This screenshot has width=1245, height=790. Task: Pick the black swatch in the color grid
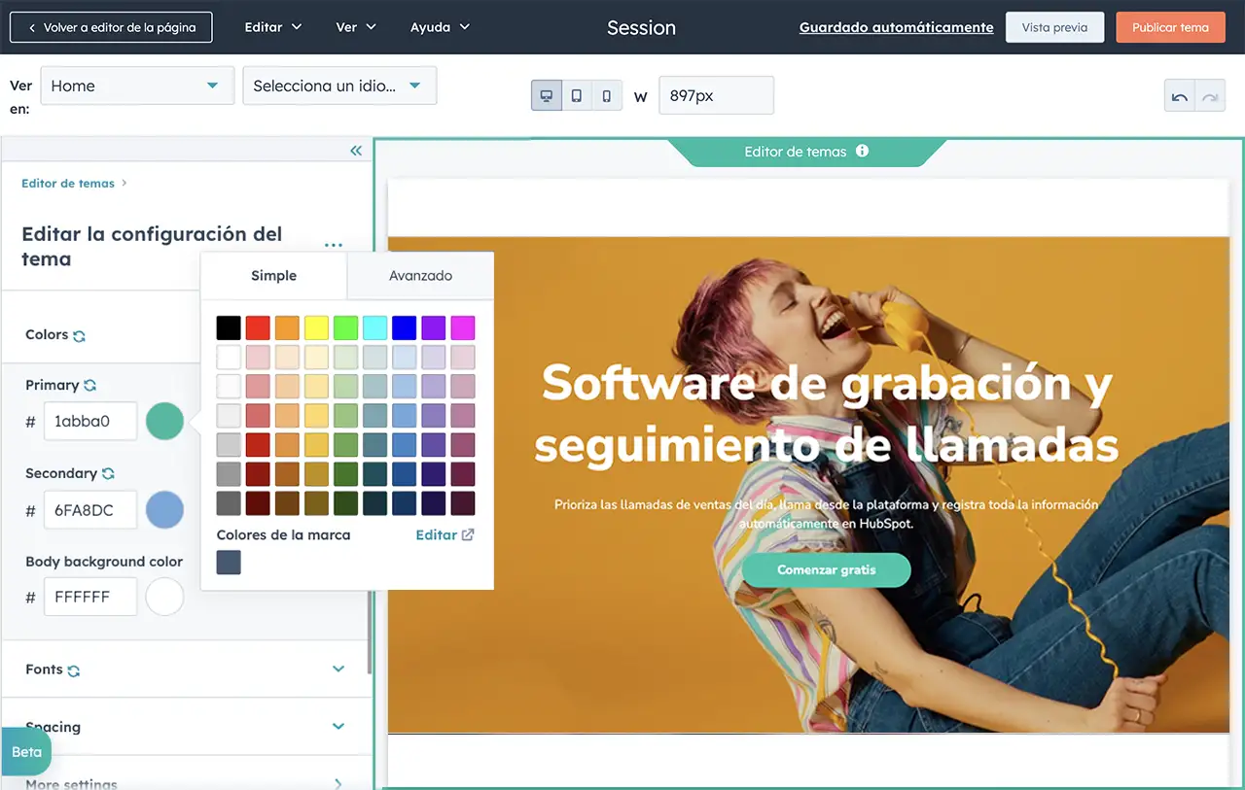pos(229,327)
